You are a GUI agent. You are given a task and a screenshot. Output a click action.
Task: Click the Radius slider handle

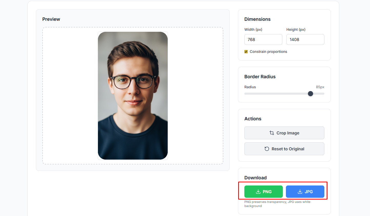[x=311, y=94]
